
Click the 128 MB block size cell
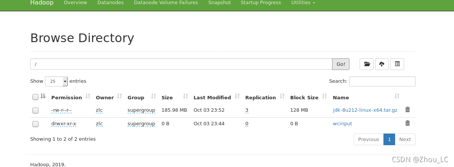coord(299,110)
